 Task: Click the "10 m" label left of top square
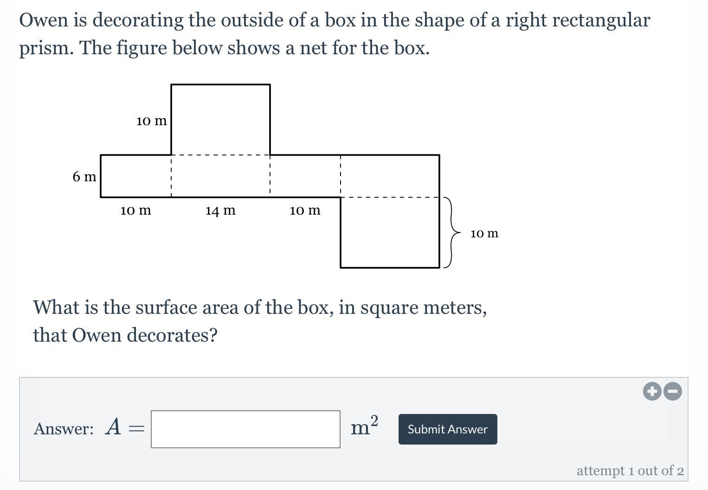pyautogui.click(x=151, y=121)
